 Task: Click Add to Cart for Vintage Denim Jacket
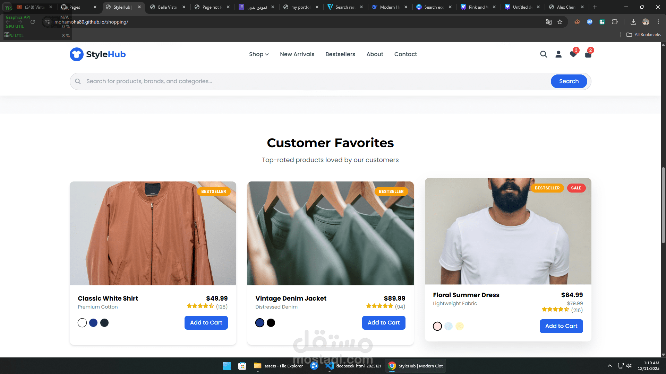point(384,322)
